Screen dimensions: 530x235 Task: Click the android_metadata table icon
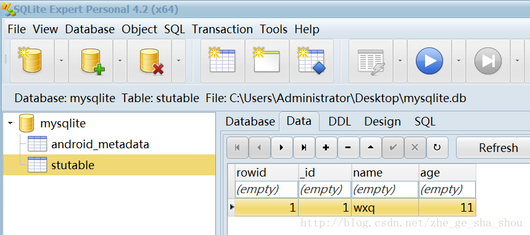pos(37,144)
